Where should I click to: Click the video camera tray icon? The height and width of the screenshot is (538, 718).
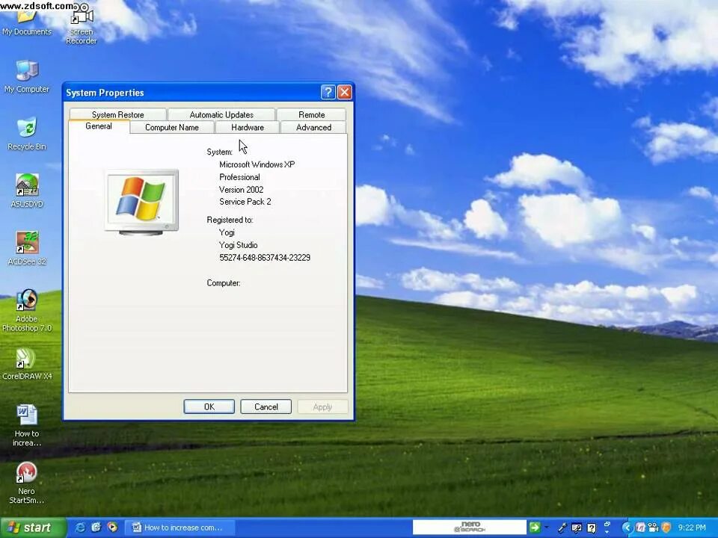click(x=653, y=528)
